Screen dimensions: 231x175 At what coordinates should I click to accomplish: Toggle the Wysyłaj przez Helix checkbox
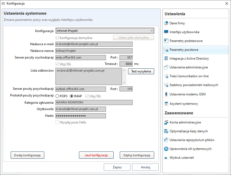tap(57, 122)
